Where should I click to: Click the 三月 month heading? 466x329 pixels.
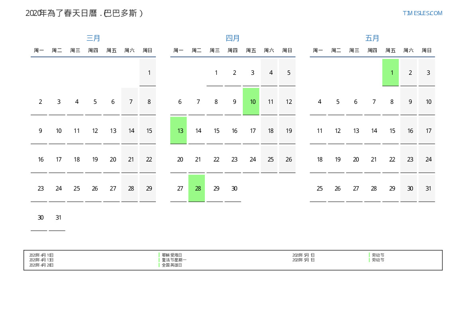click(x=93, y=38)
